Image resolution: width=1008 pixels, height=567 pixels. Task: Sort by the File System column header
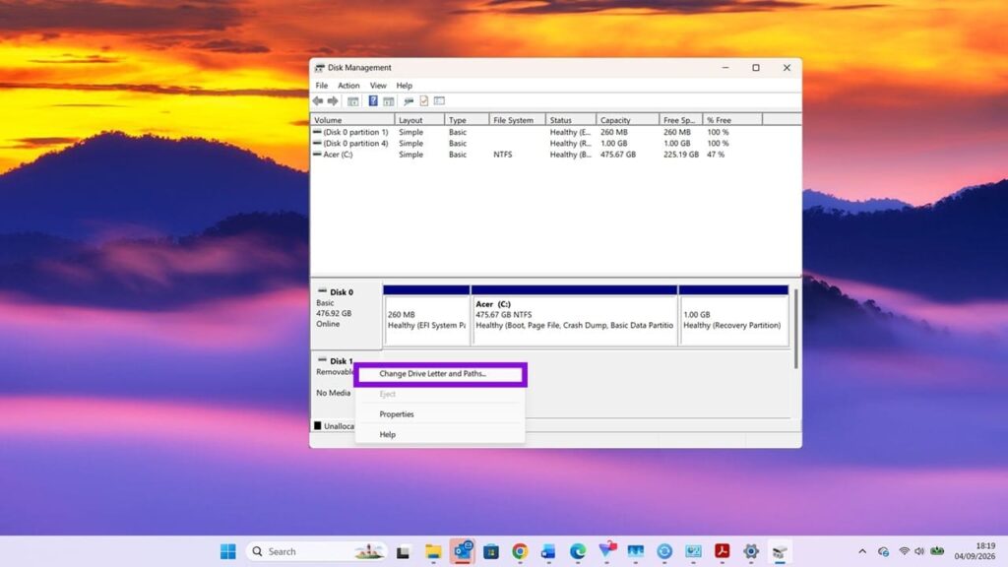tap(518, 120)
